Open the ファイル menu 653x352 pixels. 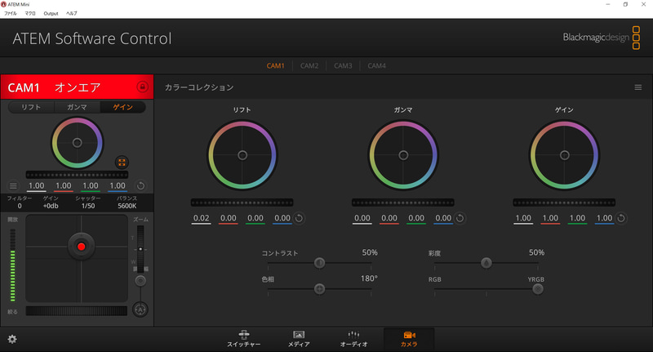(x=11, y=13)
